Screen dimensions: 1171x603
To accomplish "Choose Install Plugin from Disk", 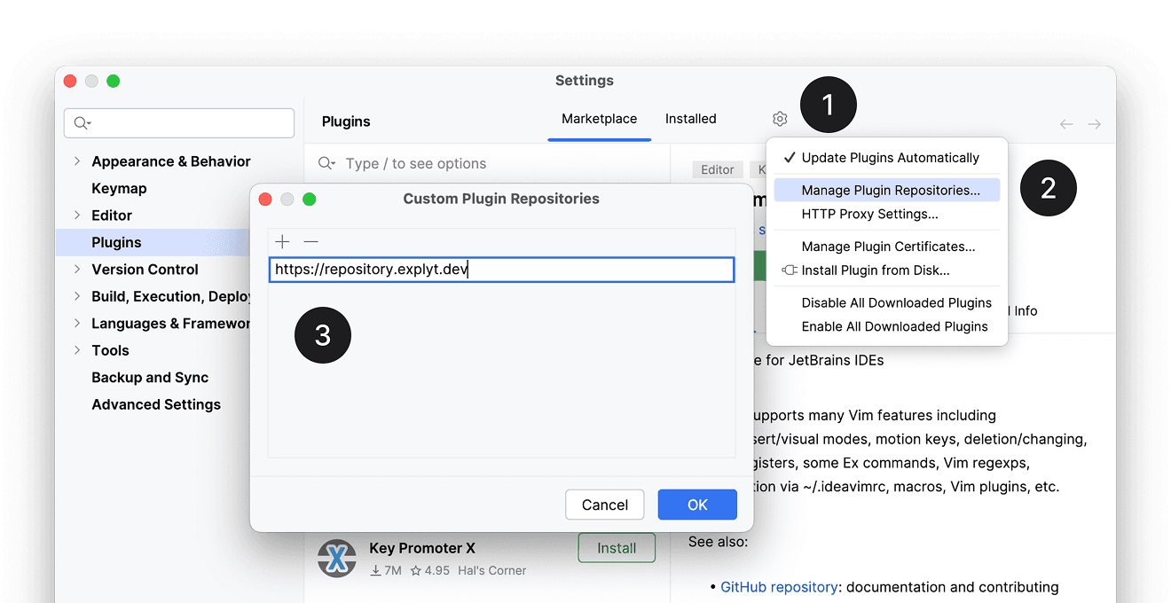I will (875, 270).
